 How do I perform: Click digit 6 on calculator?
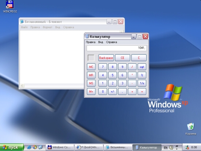click(x=122, y=75)
